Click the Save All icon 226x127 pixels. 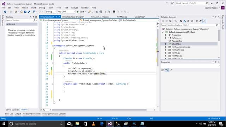coord(29,12)
